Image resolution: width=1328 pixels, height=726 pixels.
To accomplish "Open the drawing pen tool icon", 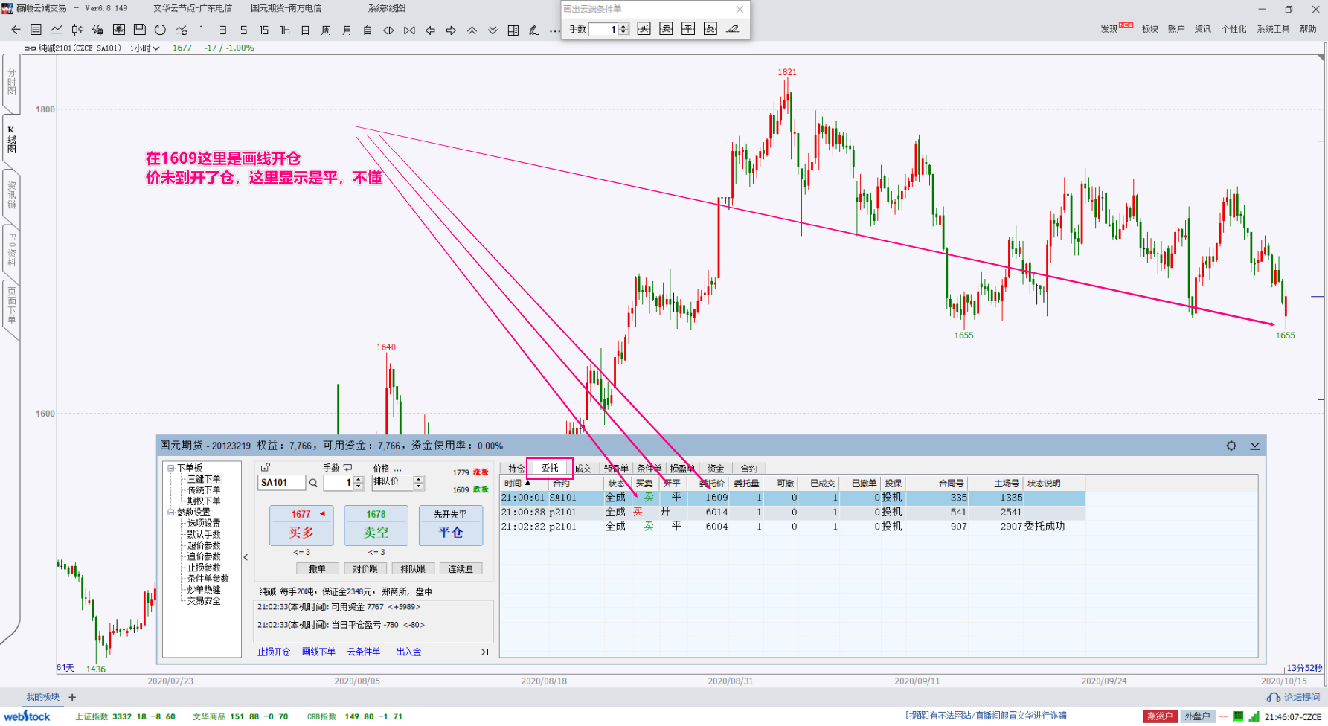I will pos(533,30).
